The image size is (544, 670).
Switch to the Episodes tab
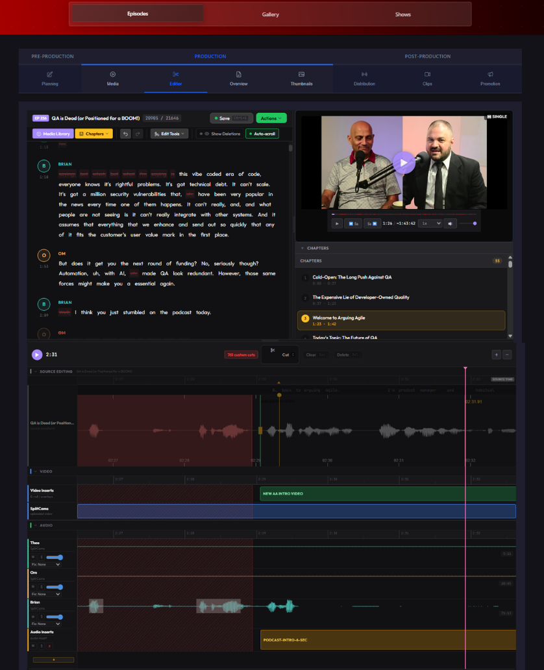(x=138, y=14)
